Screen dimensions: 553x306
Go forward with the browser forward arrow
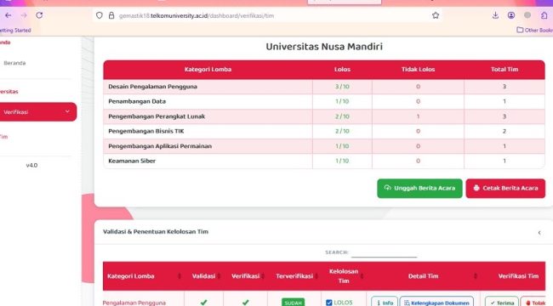pyautogui.click(x=24, y=15)
